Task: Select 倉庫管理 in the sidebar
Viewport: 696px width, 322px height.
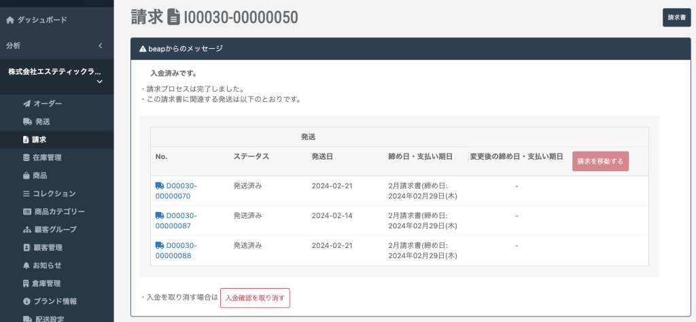Action: click(x=47, y=283)
